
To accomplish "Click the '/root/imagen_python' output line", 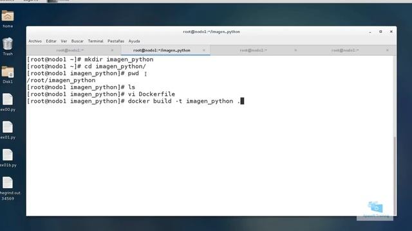I will 61,80.
